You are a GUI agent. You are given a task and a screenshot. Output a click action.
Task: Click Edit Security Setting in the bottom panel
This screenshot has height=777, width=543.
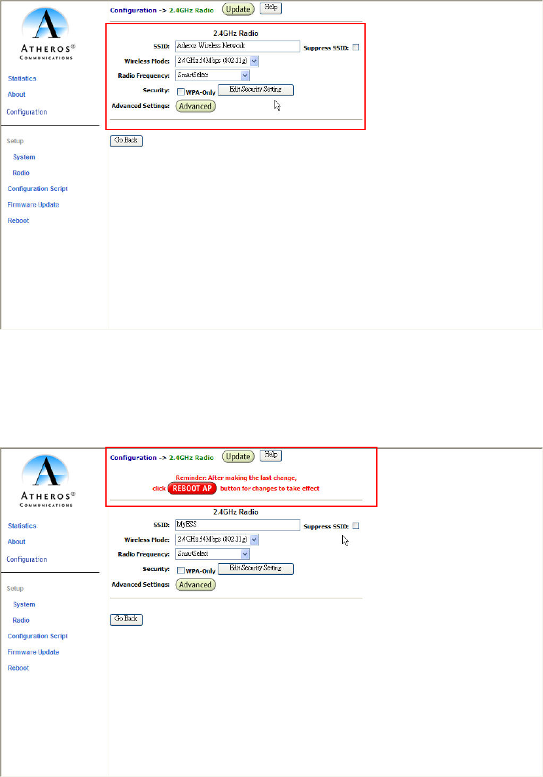256,569
